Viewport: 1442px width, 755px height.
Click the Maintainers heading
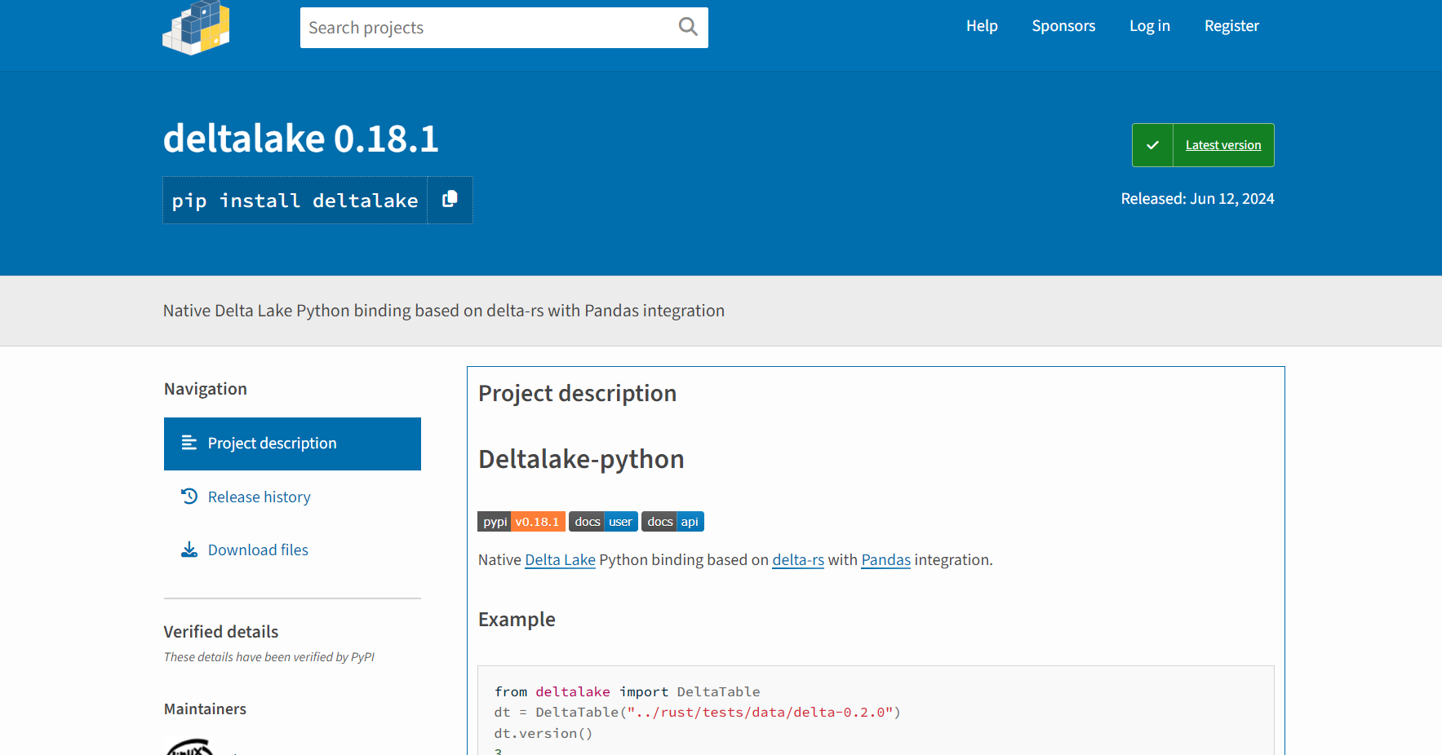point(205,709)
